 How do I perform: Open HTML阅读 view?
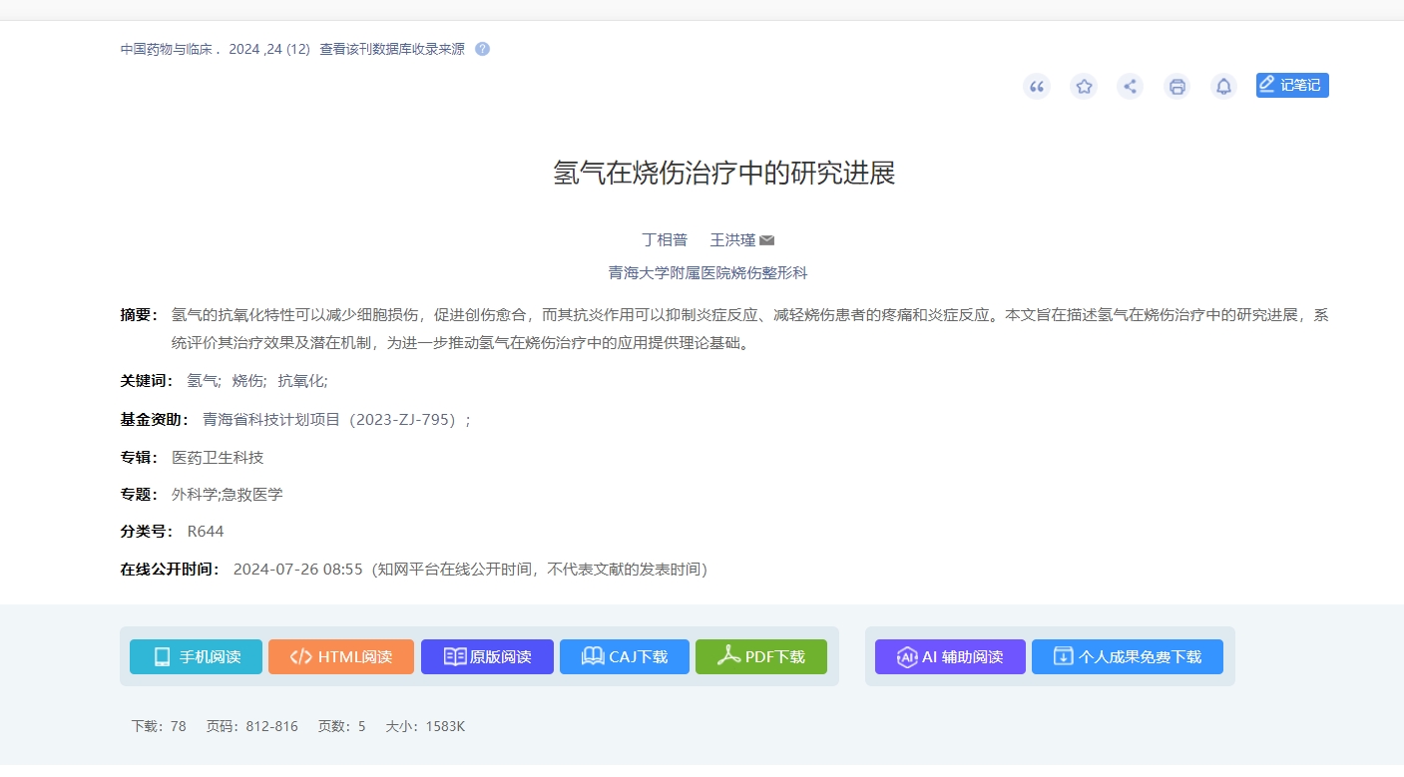(x=340, y=656)
